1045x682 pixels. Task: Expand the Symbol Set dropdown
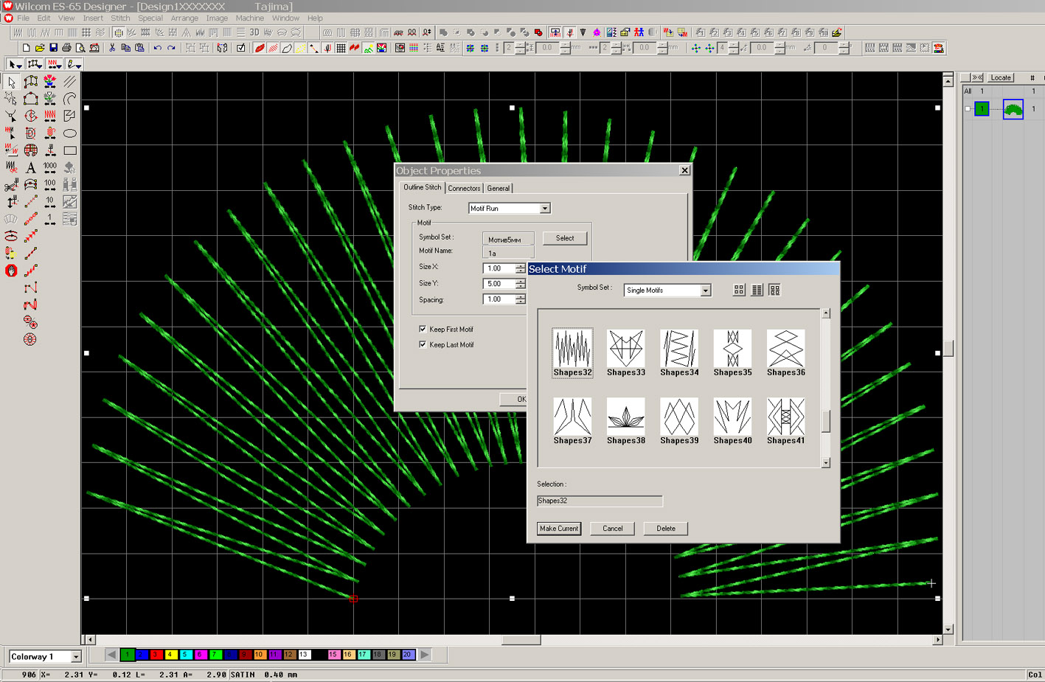705,290
